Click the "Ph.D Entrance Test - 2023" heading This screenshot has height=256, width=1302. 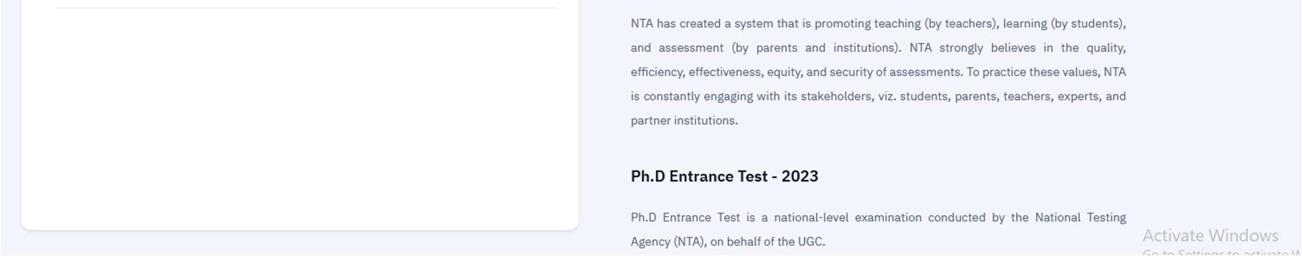click(724, 176)
